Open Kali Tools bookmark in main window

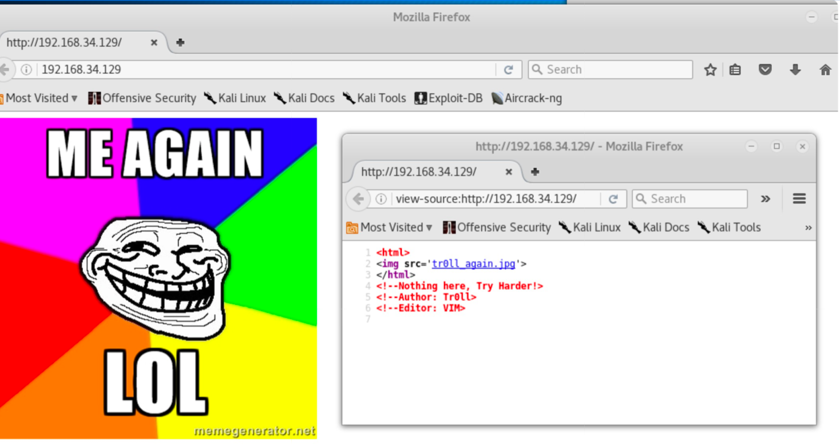[375, 98]
